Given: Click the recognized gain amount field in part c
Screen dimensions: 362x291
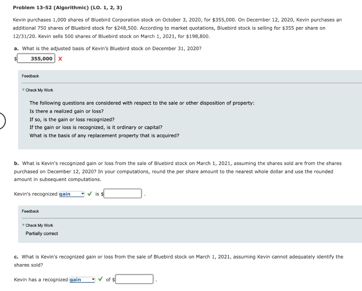Looking at the screenshot, I should point(134,279).
